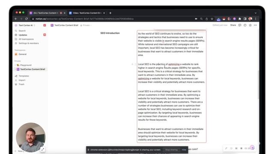The height and width of the screenshot is (154, 274).
Task: Go back with the browser back arrow
Action: 16,19
